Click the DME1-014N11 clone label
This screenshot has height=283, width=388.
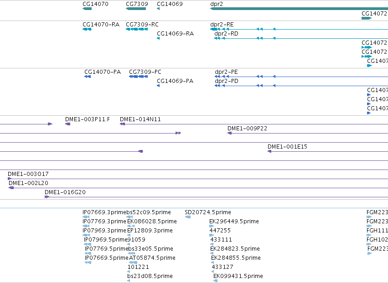(140, 119)
